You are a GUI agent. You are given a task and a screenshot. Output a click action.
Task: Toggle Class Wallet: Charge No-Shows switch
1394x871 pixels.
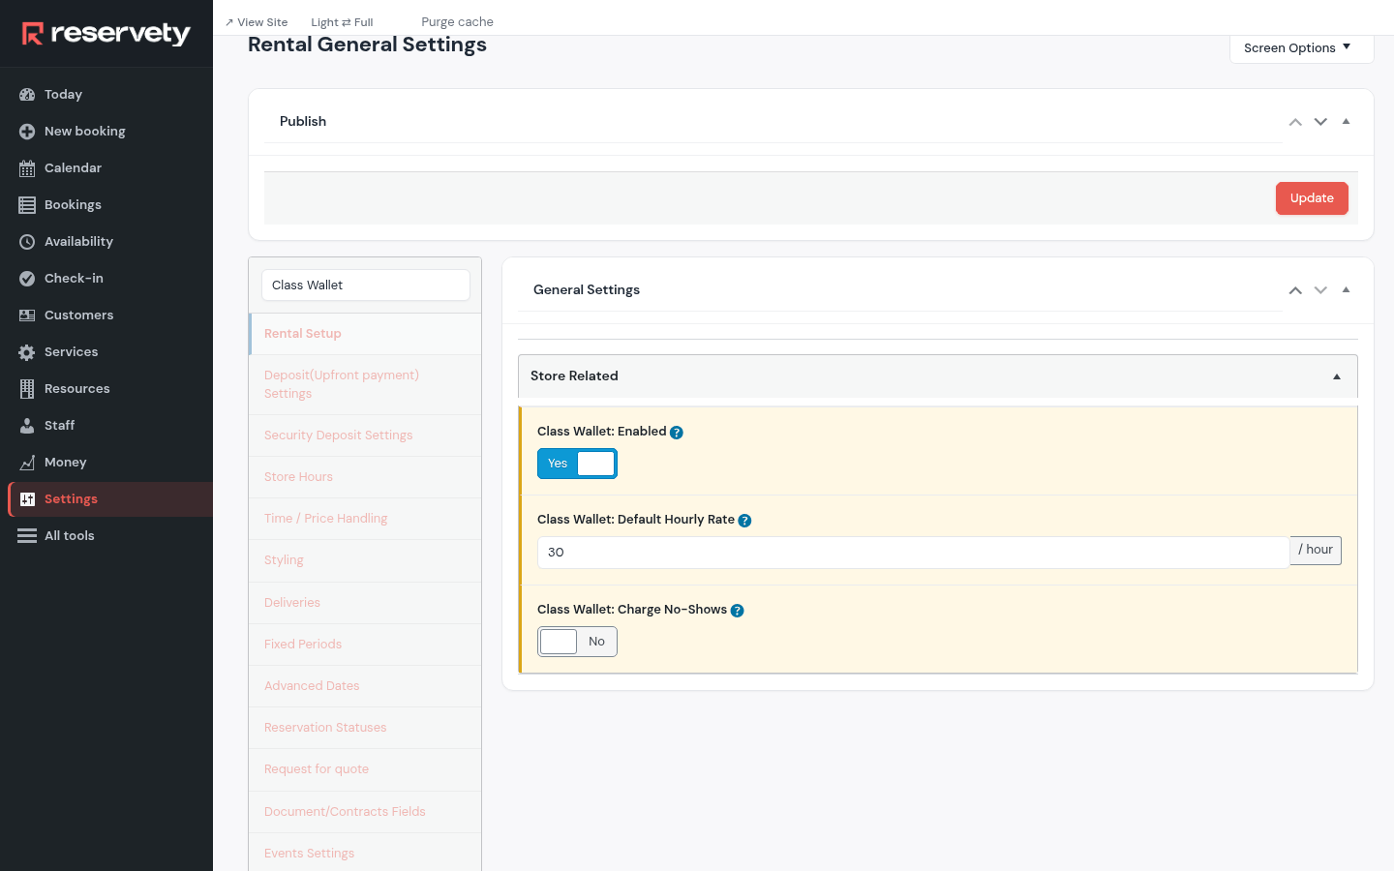tap(577, 642)
